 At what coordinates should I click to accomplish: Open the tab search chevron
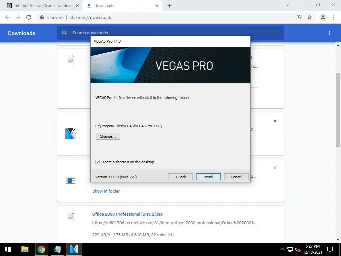pyautogui.click(x=287, y=5)
